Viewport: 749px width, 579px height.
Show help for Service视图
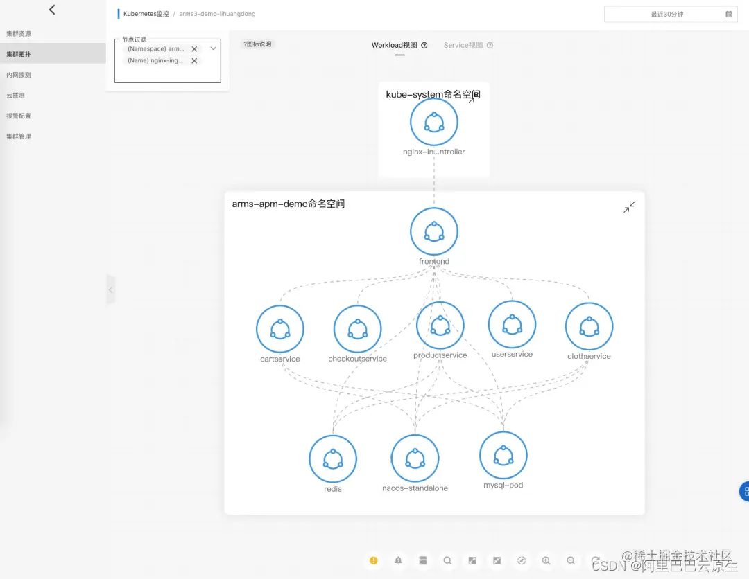pos(490,45)
